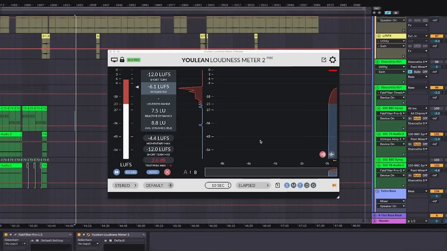Toggle FabFilter Pro-L 2 device activator

click(x=6, y=235)
